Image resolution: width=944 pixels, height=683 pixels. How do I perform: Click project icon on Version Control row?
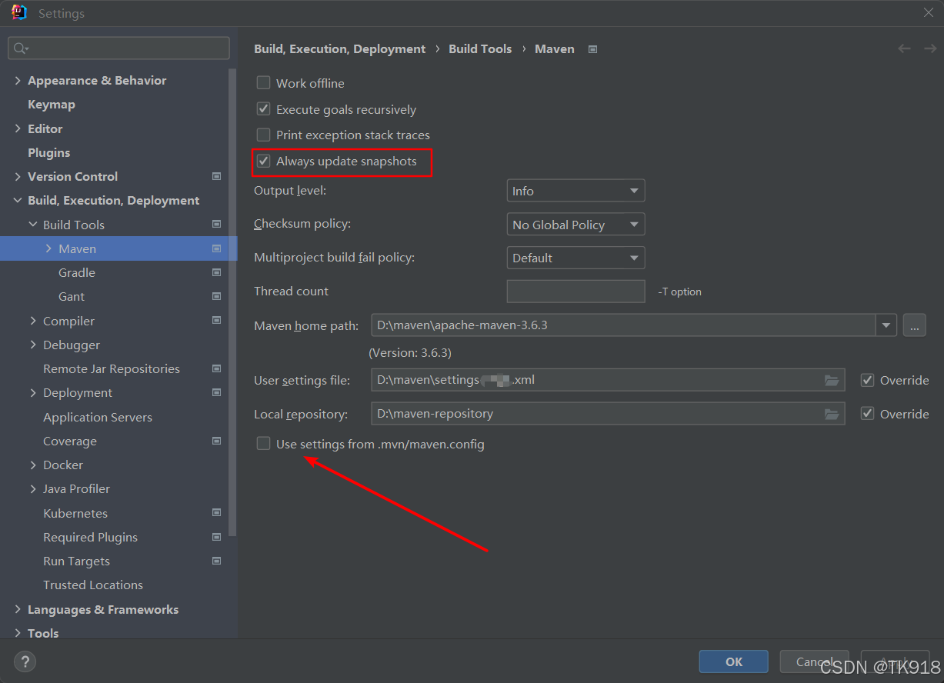click(216, 176)
